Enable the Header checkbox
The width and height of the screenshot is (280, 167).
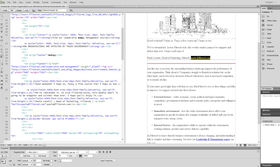pyautogui.click(x=51, y=164)
